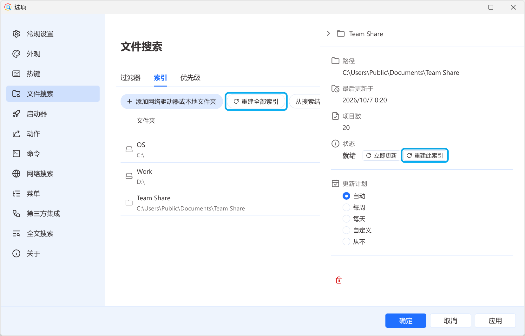The width and height of the screenshot is (525, 336).
Task: Select the Team Share row in folder list
Action: (220, 203)
